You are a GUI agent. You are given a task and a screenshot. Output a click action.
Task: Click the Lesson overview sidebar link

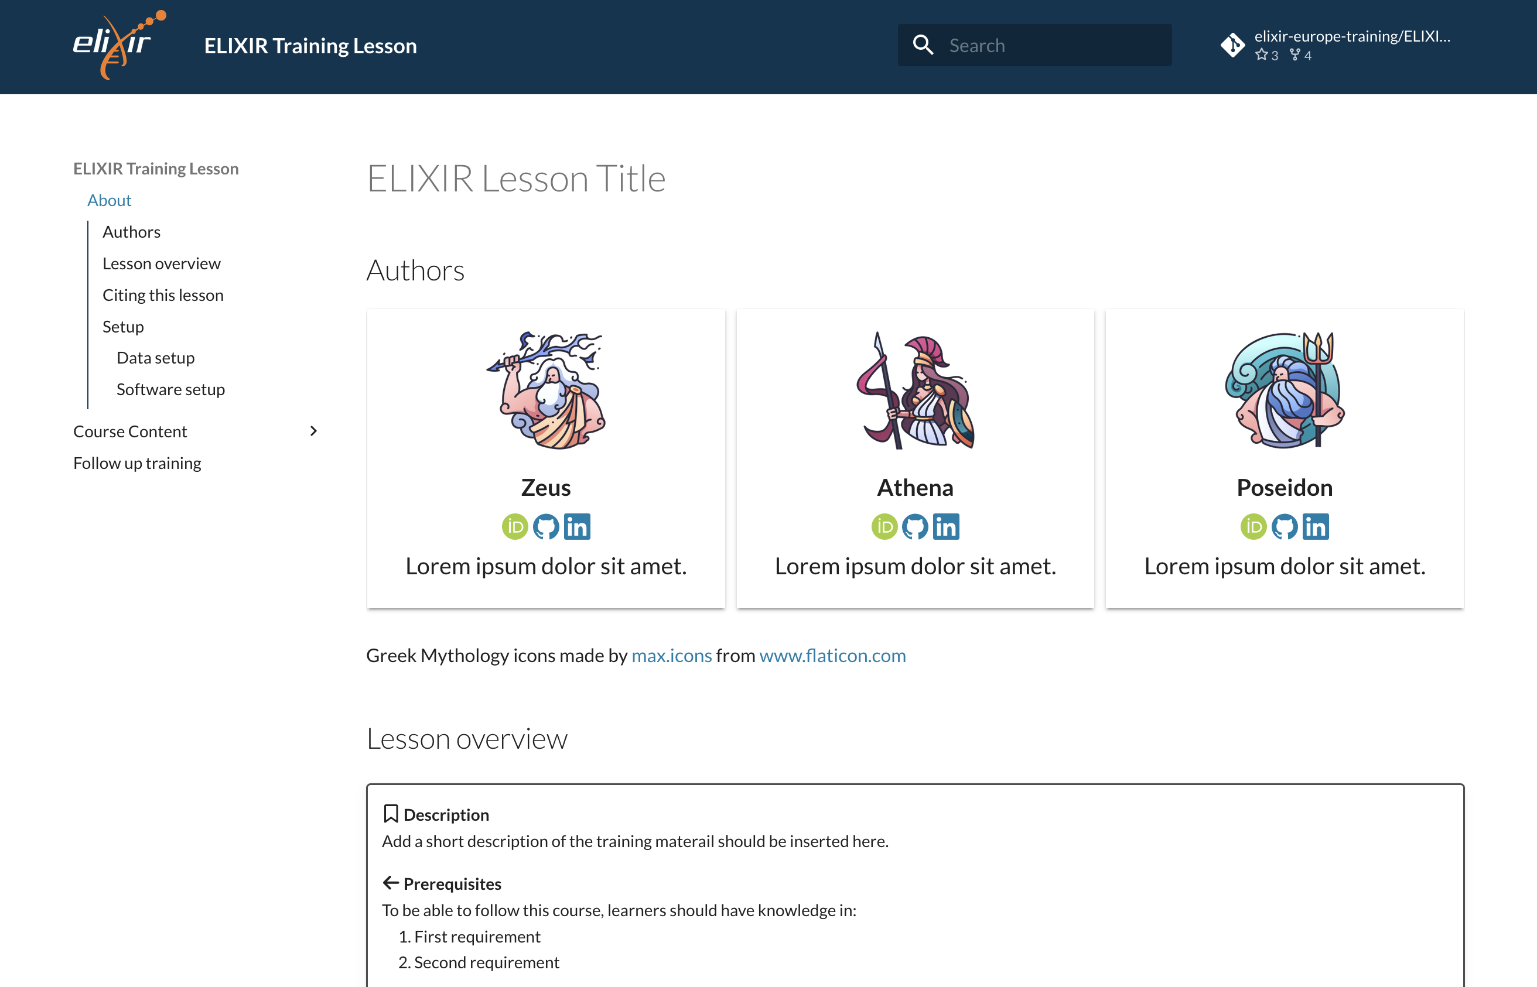pyautogui.click(x=161, y=263)
